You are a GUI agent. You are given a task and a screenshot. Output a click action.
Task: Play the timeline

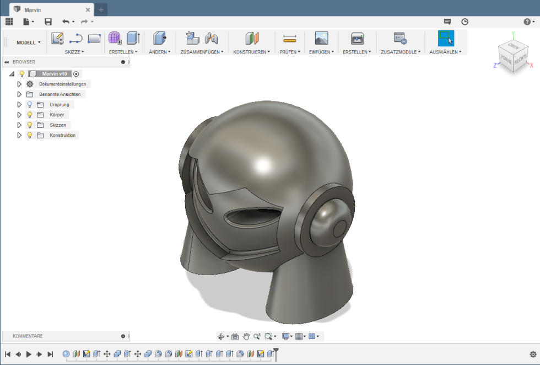tap(29, 354)
